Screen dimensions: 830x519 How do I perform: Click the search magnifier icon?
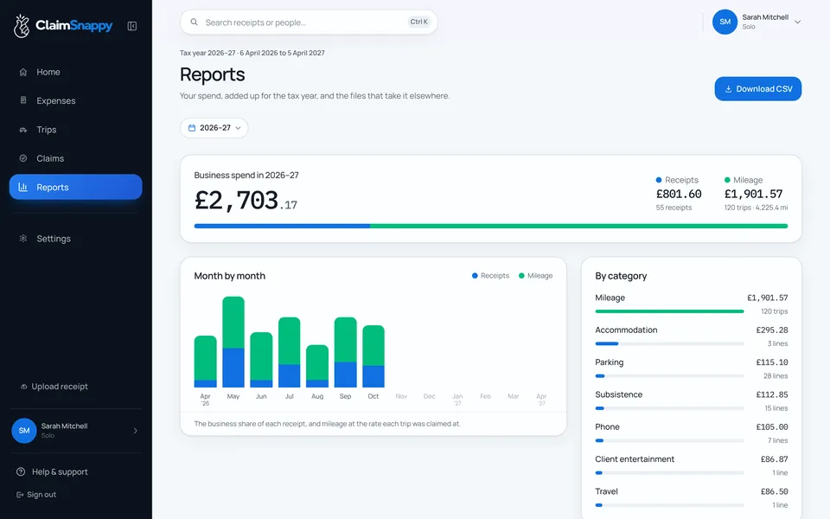[x=195, y=22]
